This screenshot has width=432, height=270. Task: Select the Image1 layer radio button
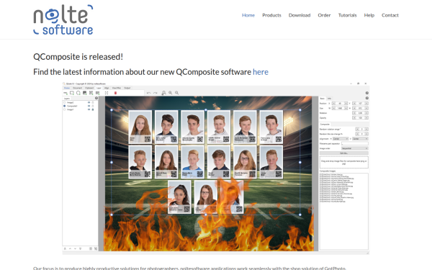tap(65, 109)
